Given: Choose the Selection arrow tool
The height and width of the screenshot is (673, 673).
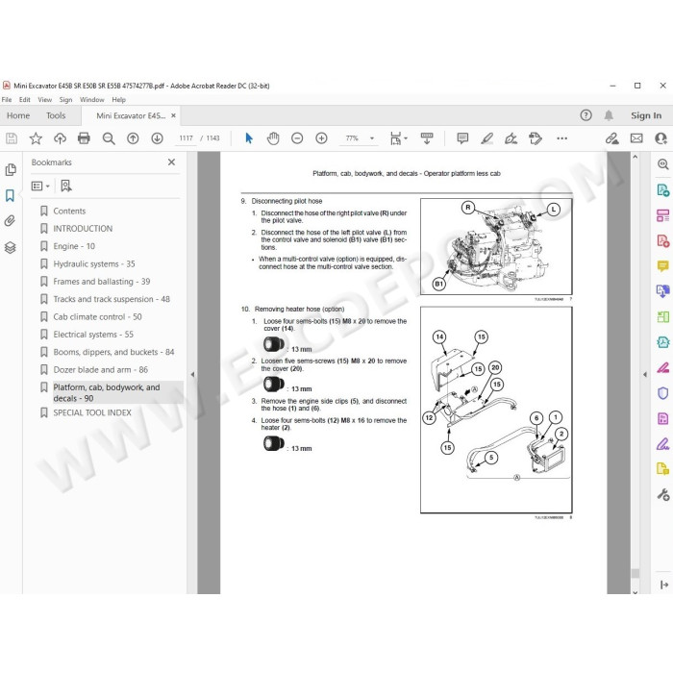Looking at the screenshot, I should click(x=249, y=138).
